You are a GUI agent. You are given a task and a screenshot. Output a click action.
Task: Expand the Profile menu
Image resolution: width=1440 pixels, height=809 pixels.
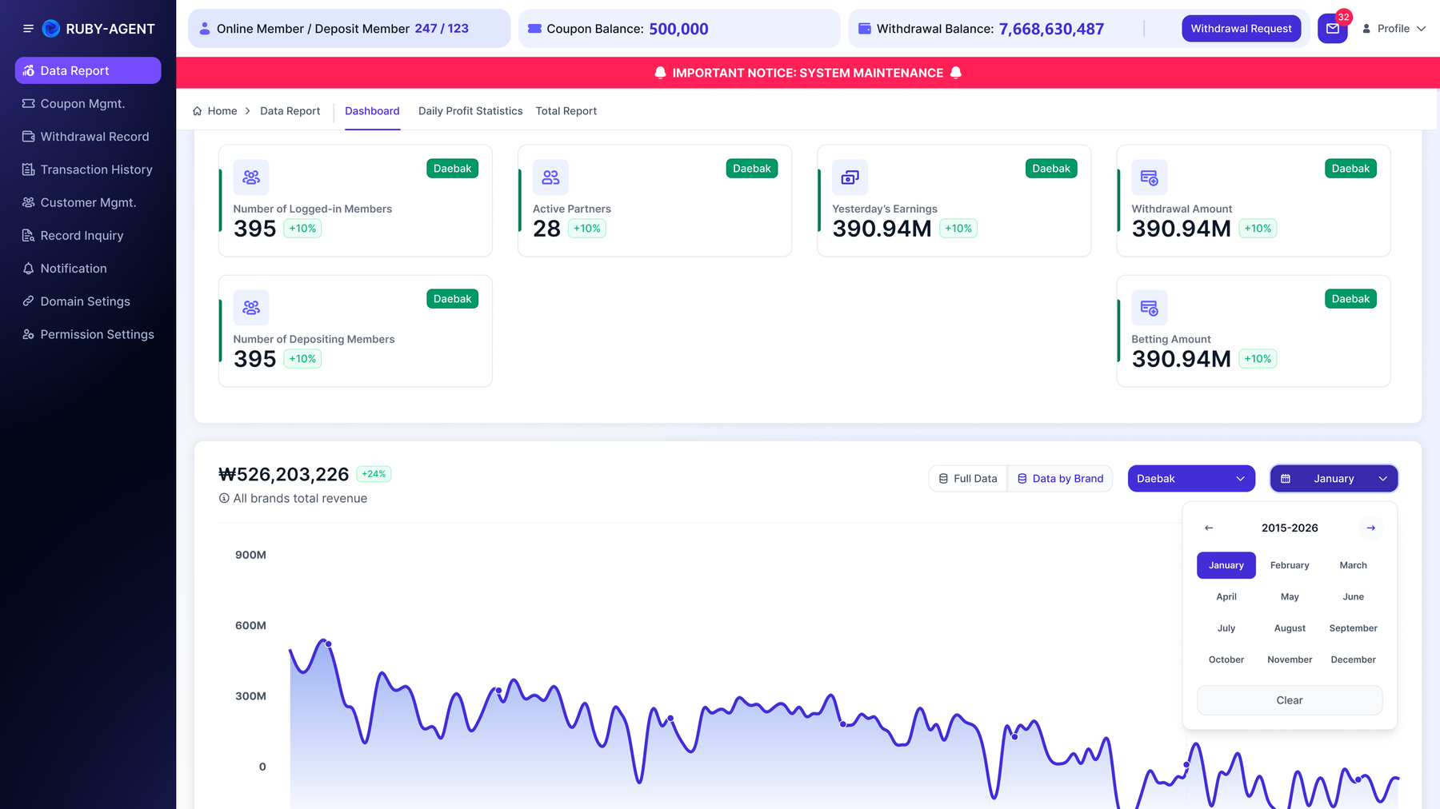tap(1394, 29)
